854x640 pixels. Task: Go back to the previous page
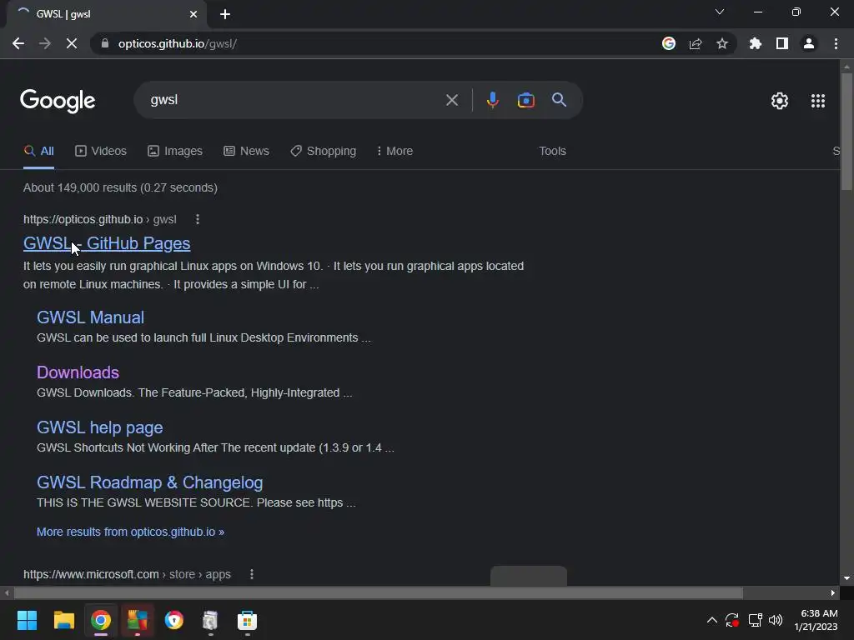18,43
